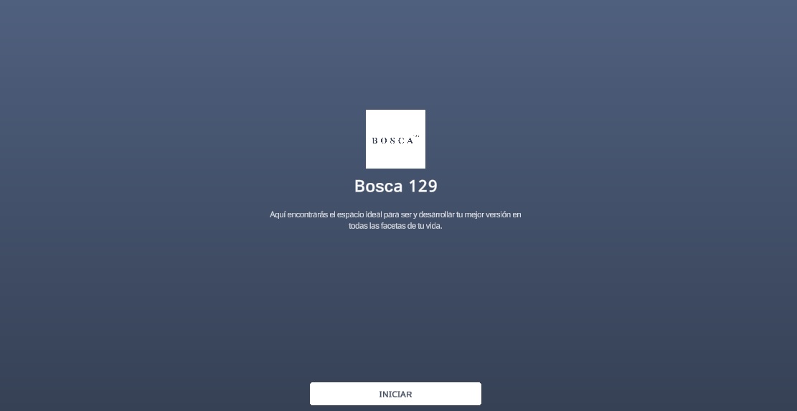
Task: Click the letter O in the BOSCA logo
Action: click(x=384, y=141)
